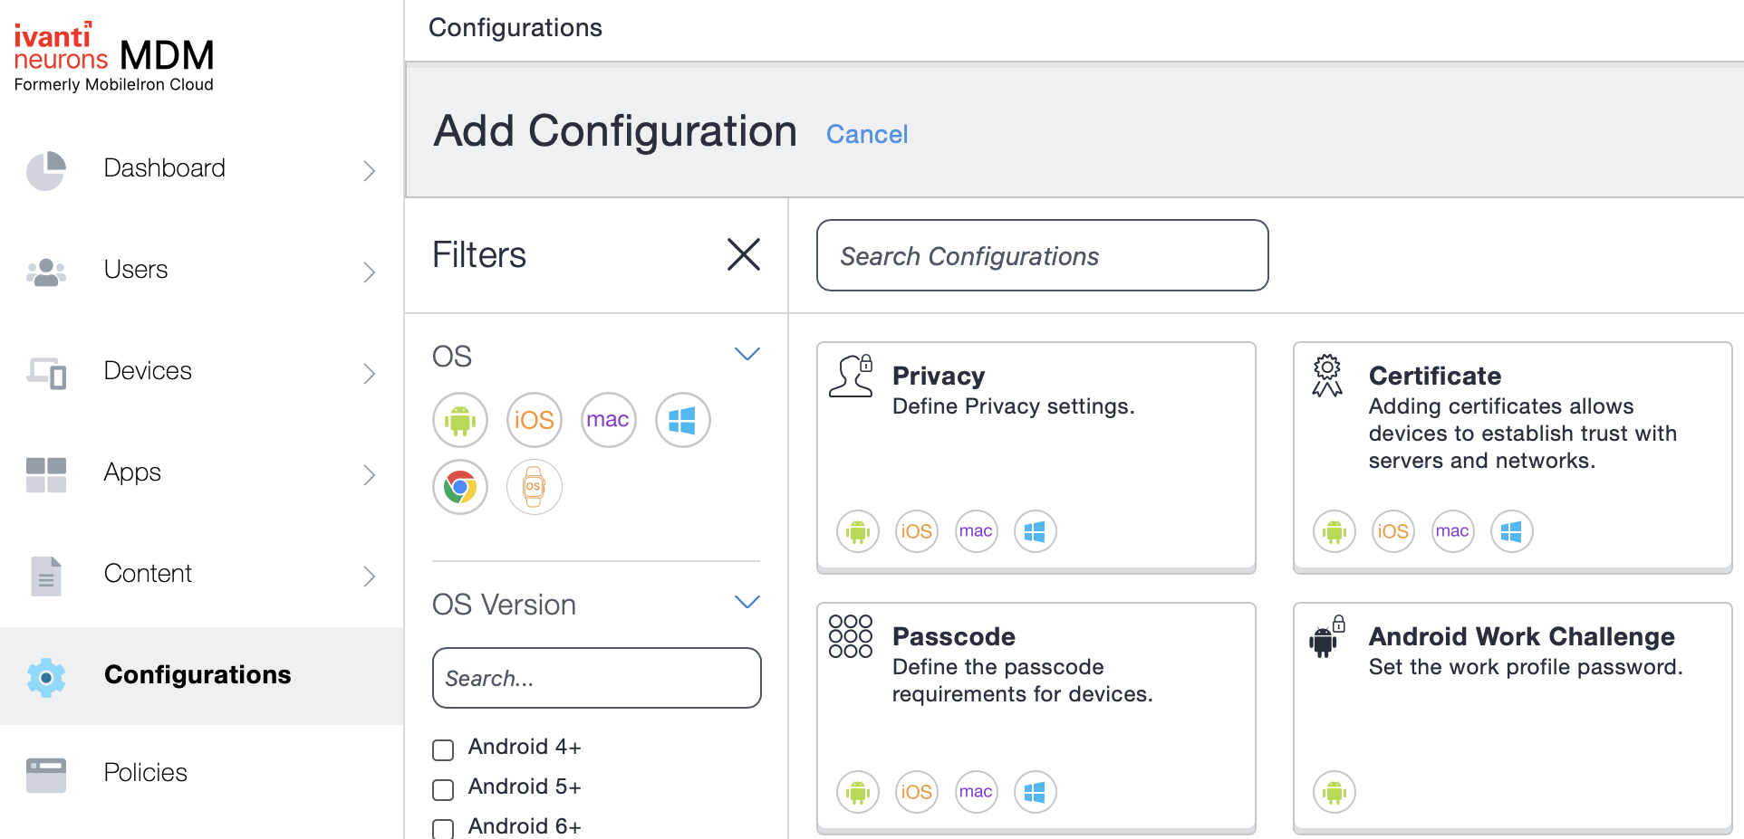
Task: Check the Android 4+ checkbox
Action: coord(443,749)
